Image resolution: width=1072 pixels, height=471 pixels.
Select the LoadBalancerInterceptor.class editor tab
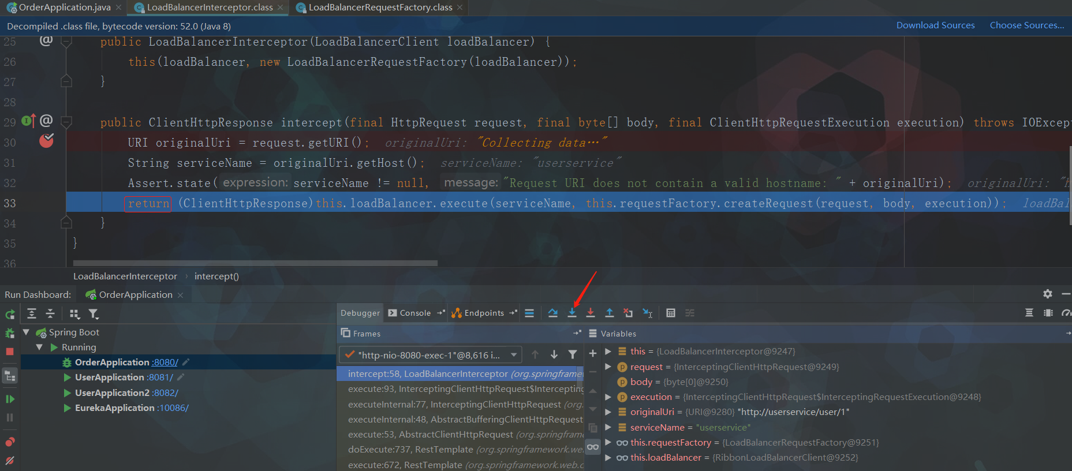click(x=210, y=8)
